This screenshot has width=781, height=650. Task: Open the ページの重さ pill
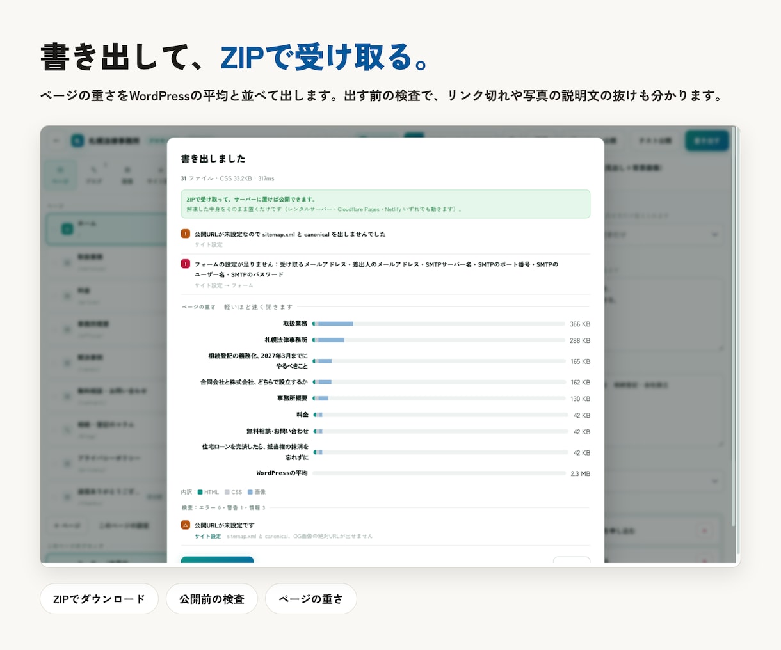click(310, 599)
